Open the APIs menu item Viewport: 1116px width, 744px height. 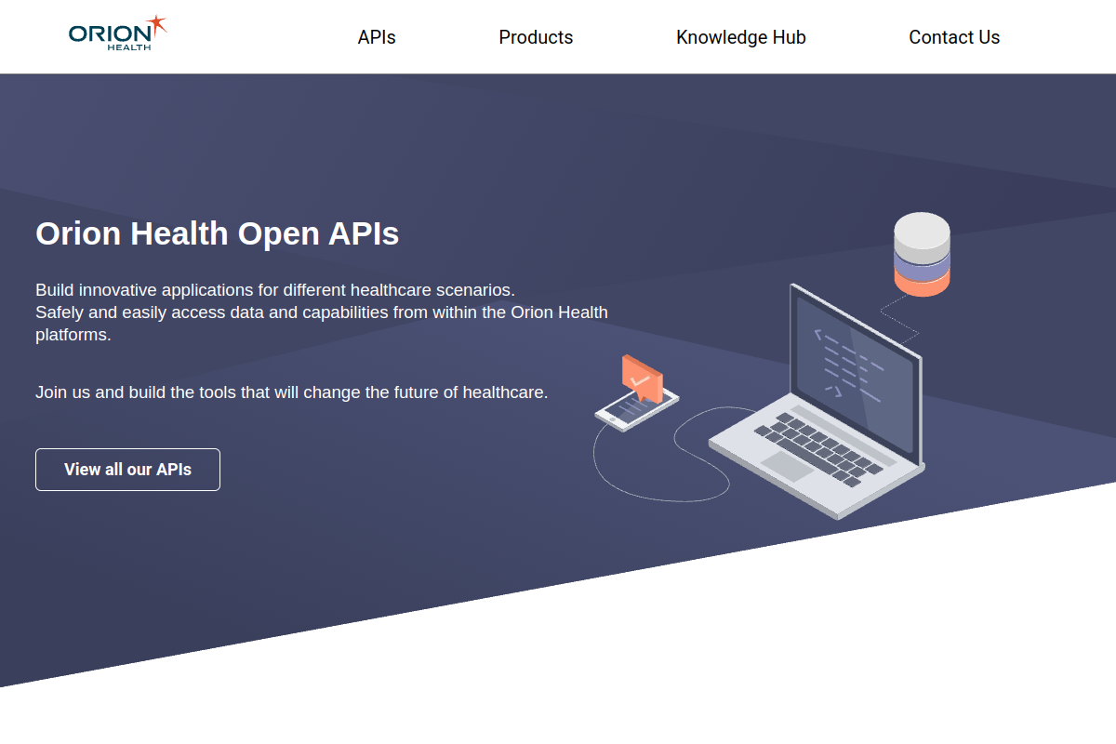coord(377,37)
